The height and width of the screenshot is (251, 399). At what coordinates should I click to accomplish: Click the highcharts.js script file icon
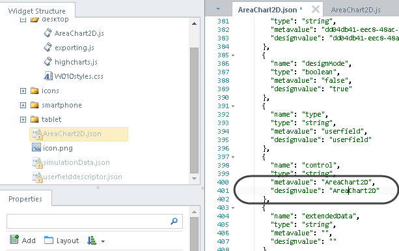coord(48,62)
